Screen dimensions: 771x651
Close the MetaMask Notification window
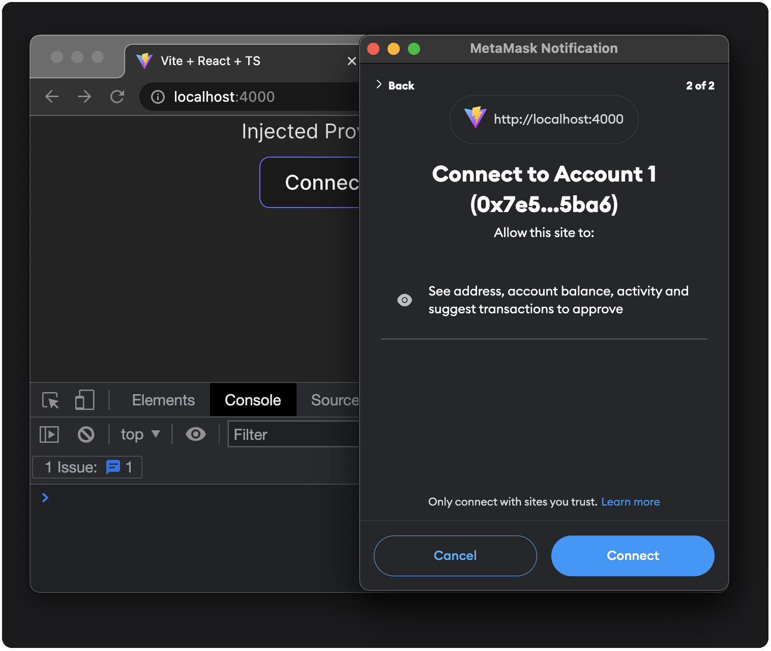373,48
